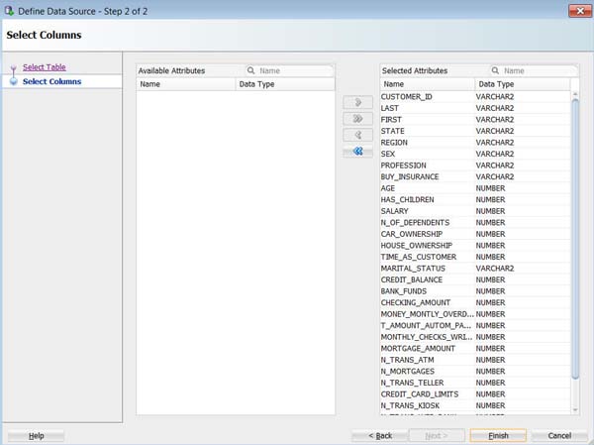
Task: Click the search magnifier in Selected Attributes
Action: (495, 70)
